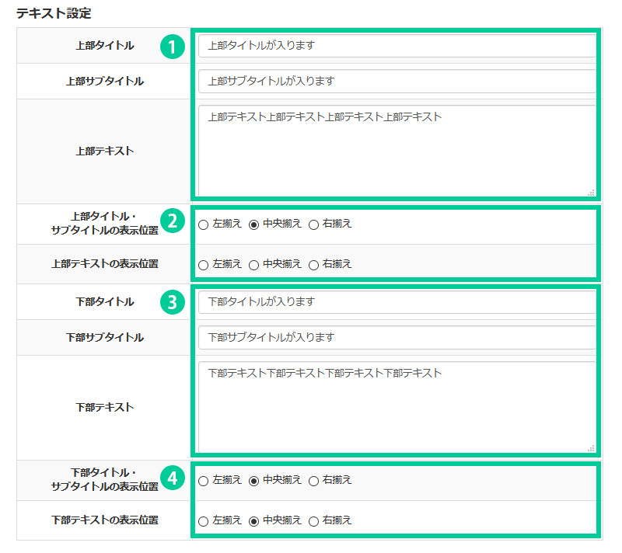
Task: Select 右揃え for 上部タイトル・サブタイトルの表示位置
Action: (x=314, y=224)
